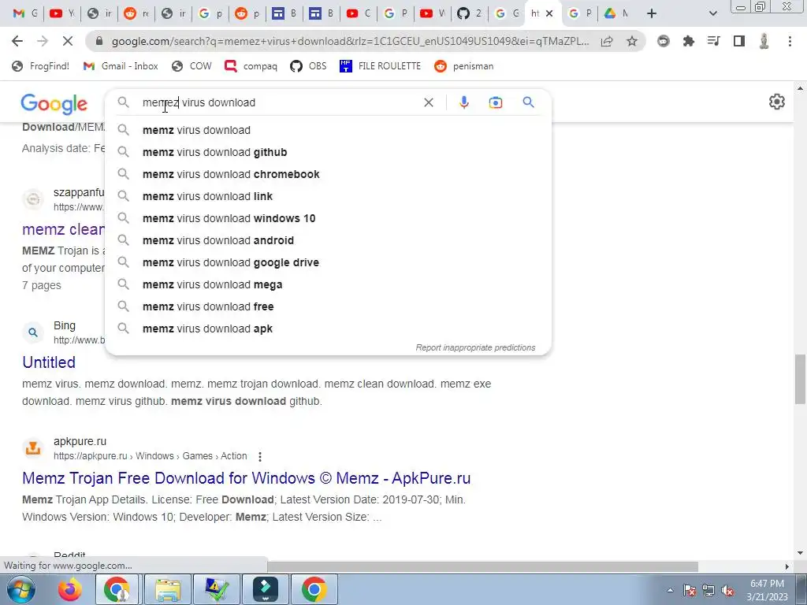Select suggestion memz virus download mega
The width and height of the screenshot is (807, 605).
click(x=329, y=285)
